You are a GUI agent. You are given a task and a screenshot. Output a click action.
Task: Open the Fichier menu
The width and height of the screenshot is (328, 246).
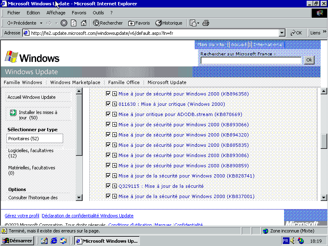click(14, 13)
